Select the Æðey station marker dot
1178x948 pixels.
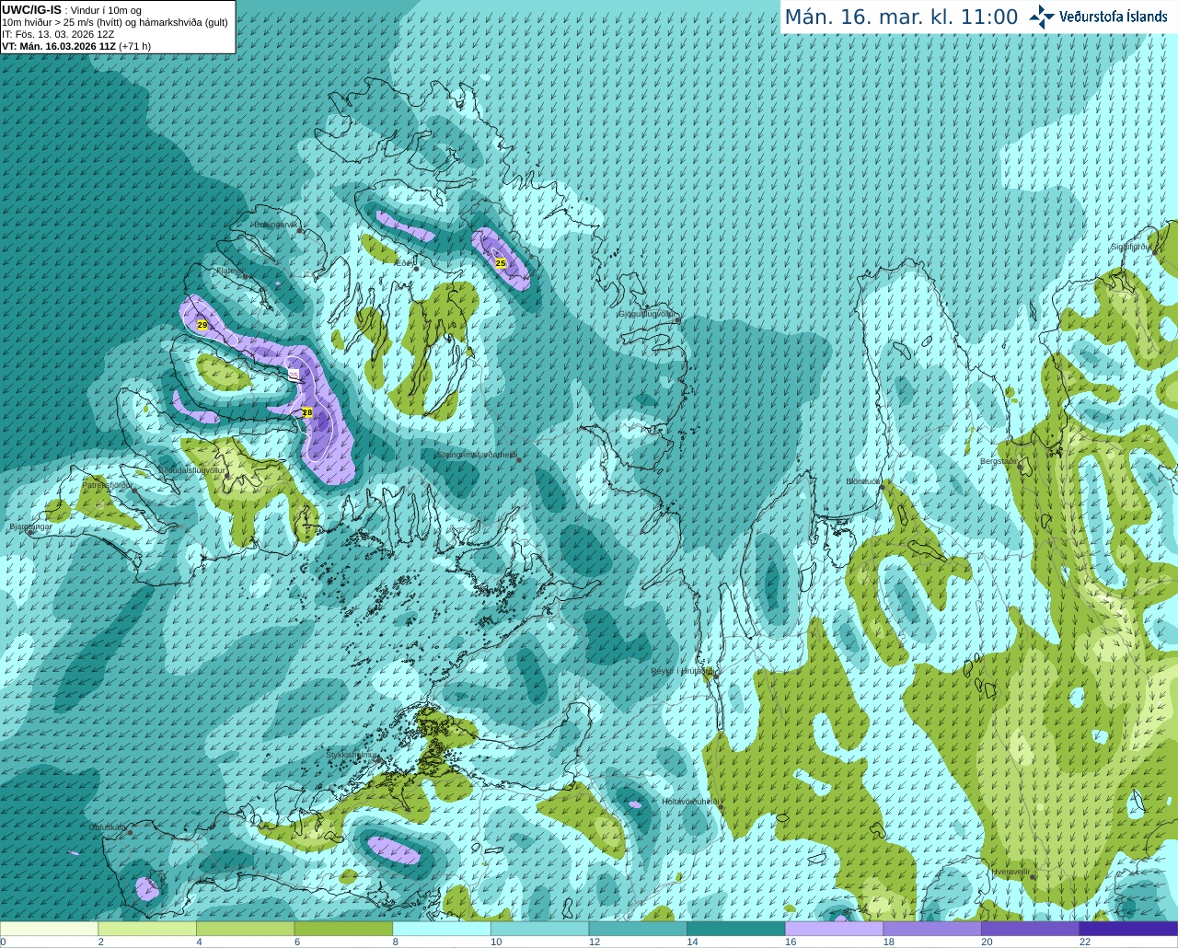[x=416, y=269]
